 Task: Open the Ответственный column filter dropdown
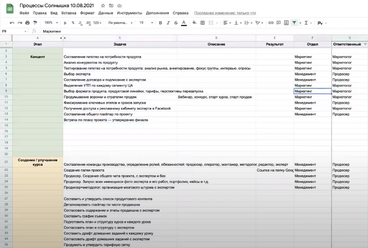click(365, 44)
